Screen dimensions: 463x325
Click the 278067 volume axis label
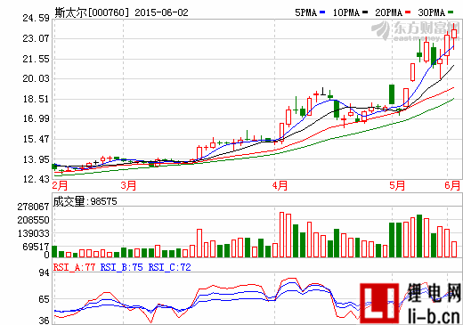33,207
